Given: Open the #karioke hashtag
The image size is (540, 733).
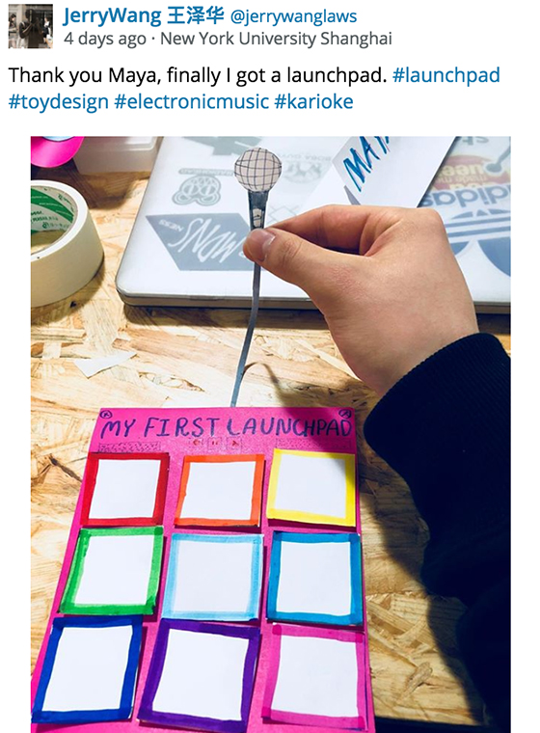Looking at the screenshot, I should pos(313,102).
